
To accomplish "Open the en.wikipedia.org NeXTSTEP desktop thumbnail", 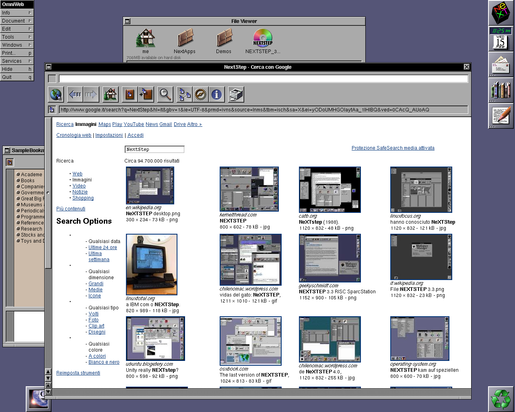I will point(150,185).
